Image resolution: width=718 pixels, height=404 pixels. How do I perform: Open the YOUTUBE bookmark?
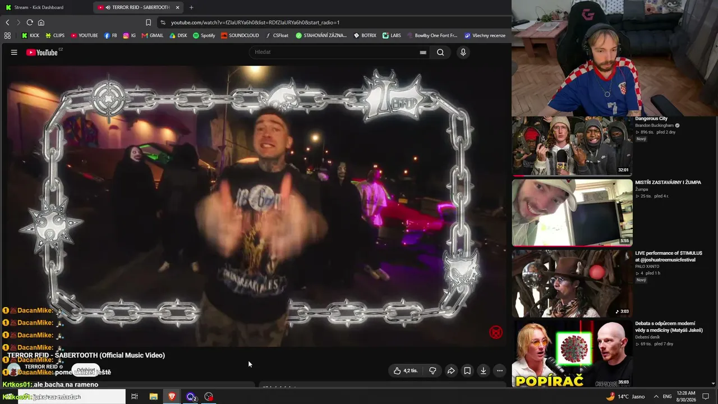coord(84,35)
